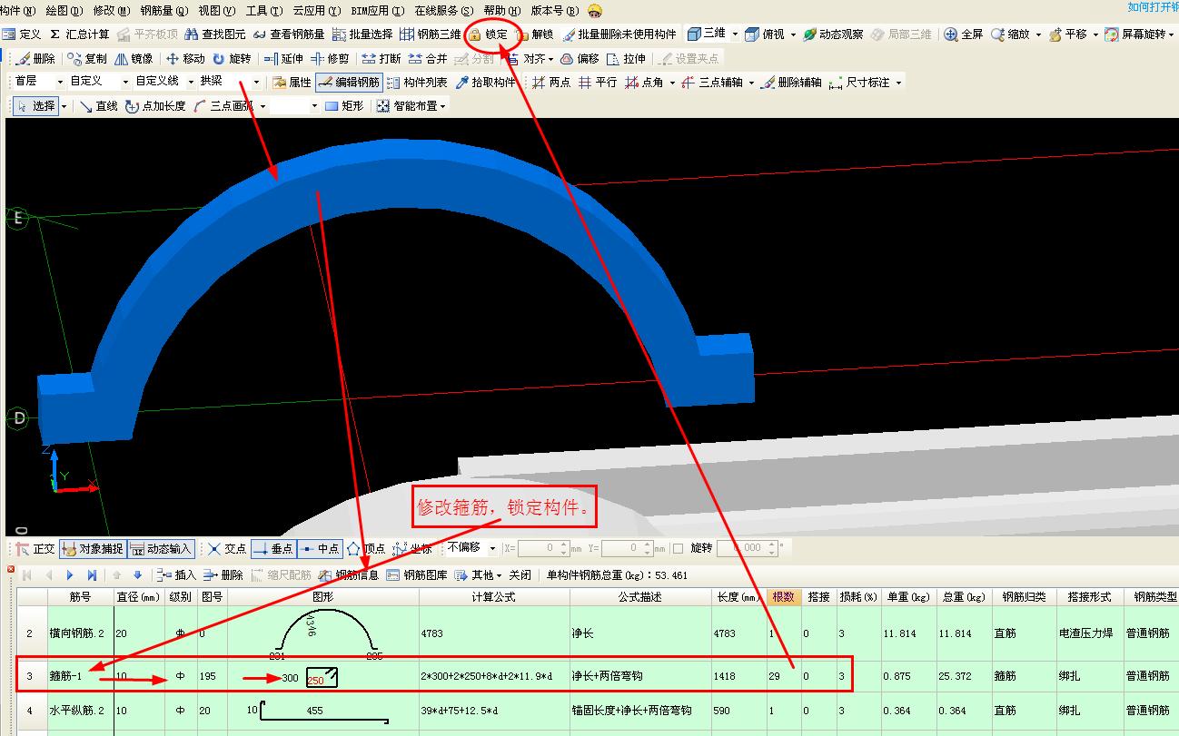The height and width of the screenshot is (736, 1179).
Task: Select the 直线 line drawing tool
Action: click(98, 106)
